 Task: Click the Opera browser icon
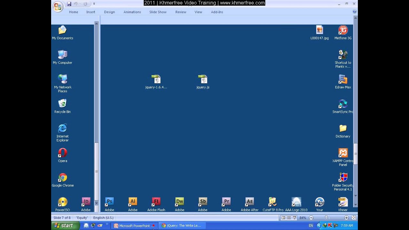63,153
